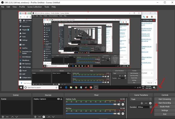Toggle Studio Mode
This screenshot has height=119, width=175.
(x=164, y=107)
